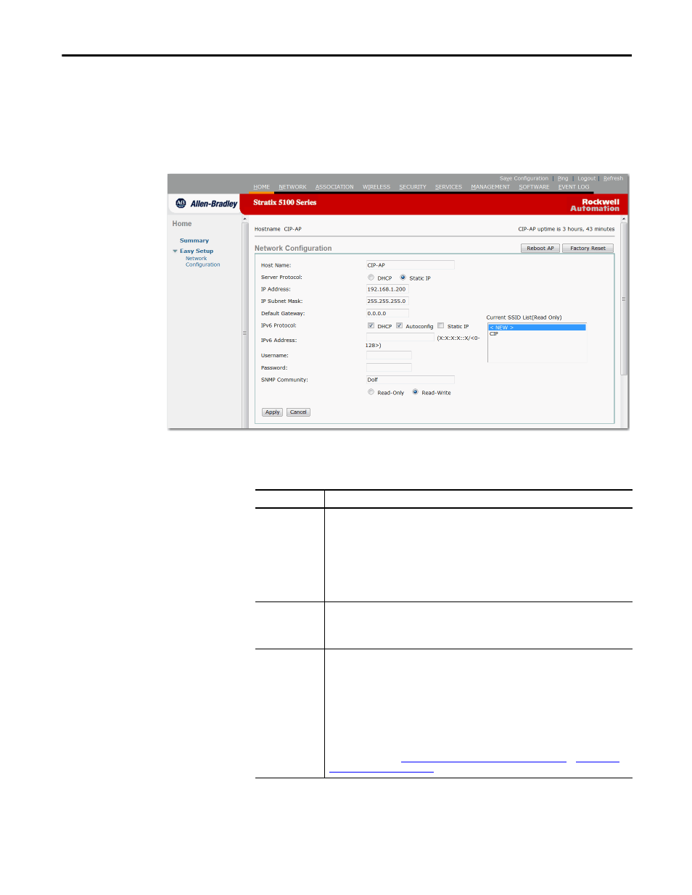Click the Cancel button
The image size is (692, 895).
click(x=298, y=412)
